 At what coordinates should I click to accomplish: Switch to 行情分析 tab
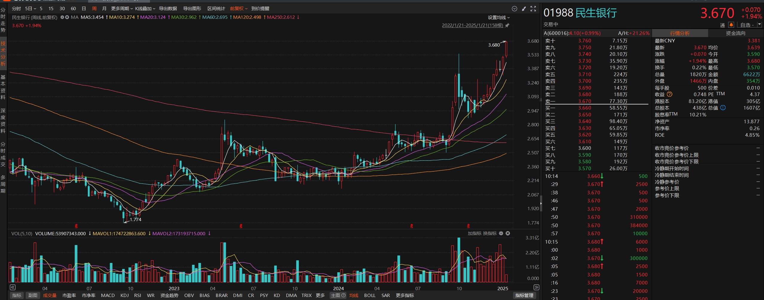pos(680,33)
